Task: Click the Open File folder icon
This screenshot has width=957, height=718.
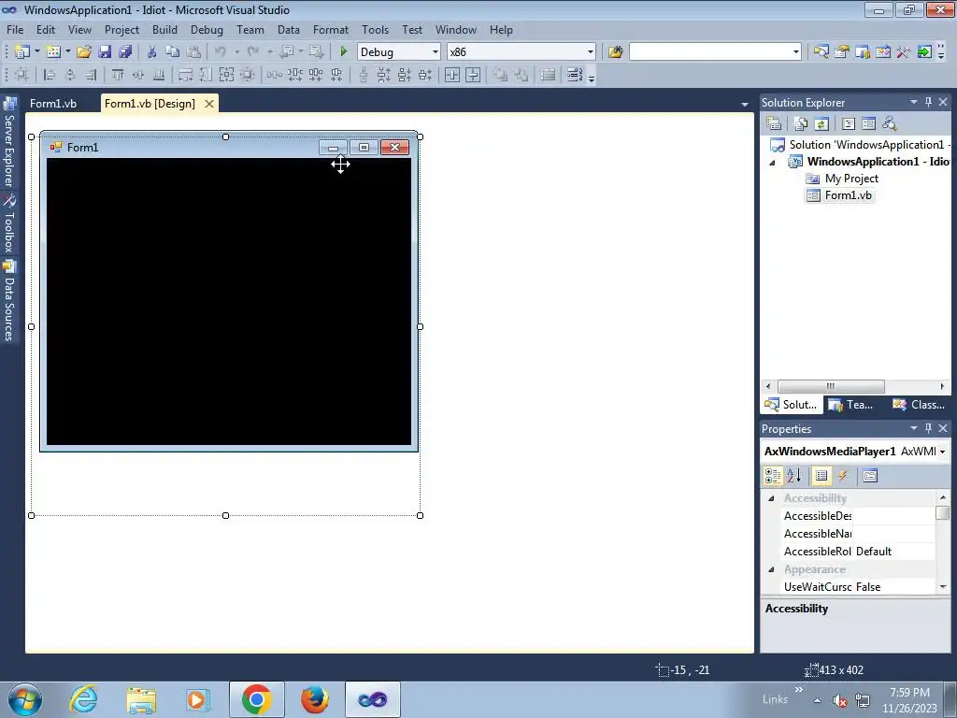Action: 84,52
